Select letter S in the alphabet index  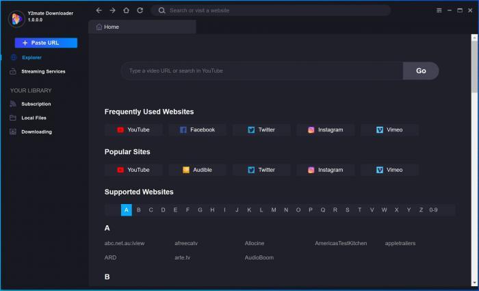pos(348,210)
